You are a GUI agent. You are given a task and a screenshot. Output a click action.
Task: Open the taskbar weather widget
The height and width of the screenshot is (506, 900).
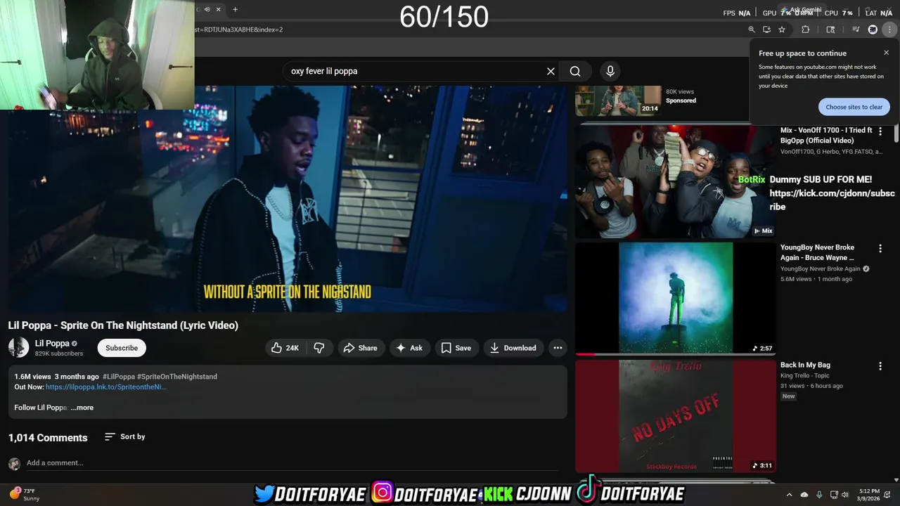25,494
